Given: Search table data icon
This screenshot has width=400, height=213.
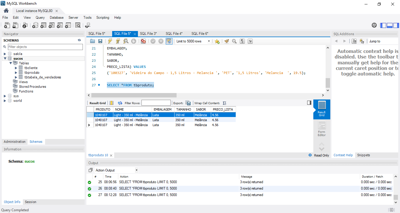Looking at the screenshot, I should pyautogui.click(x=78, y=25).
